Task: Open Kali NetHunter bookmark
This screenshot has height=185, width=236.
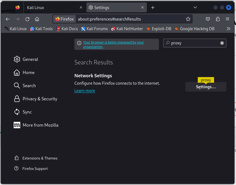Action: pos(127,29)
